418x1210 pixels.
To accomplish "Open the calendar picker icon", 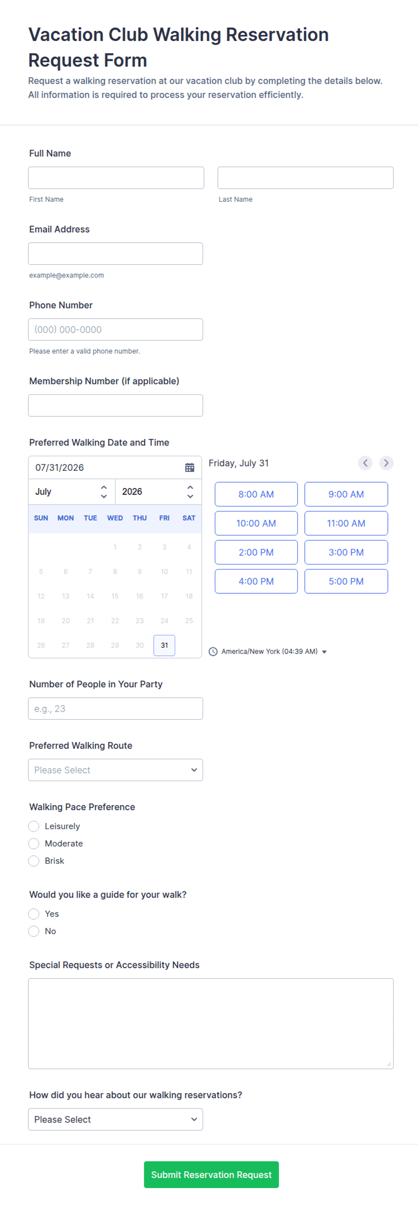I will pyautogui.click(x=190, y=467).
